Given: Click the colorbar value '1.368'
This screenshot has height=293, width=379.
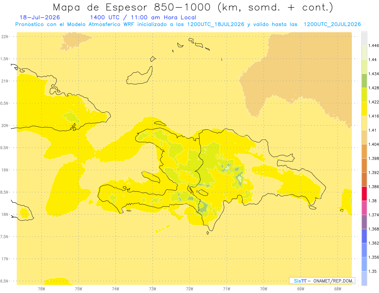Looking at the screenshot, I should 374,229.
